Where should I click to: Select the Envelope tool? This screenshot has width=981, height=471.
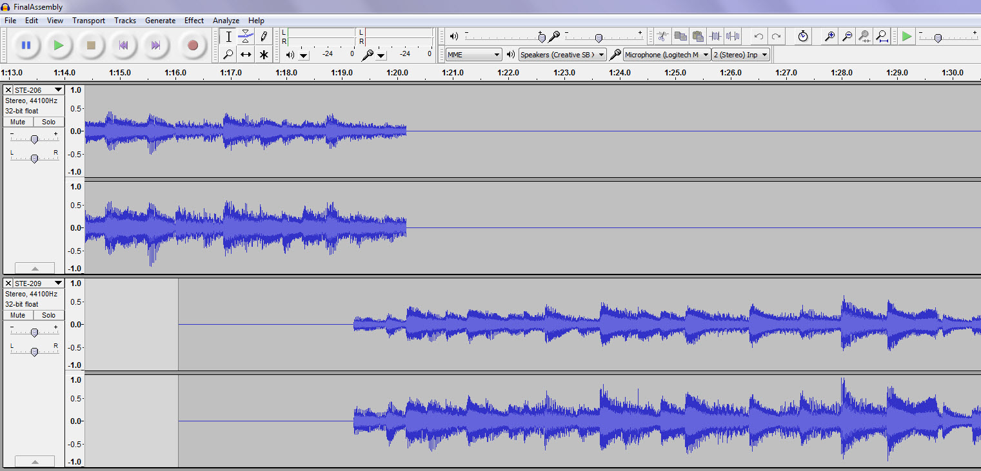click(x=246, y=36)
